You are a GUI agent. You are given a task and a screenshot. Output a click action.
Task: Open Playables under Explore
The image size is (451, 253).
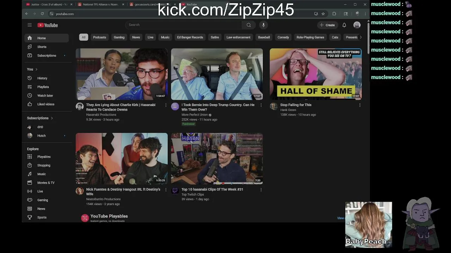(47, 157)
